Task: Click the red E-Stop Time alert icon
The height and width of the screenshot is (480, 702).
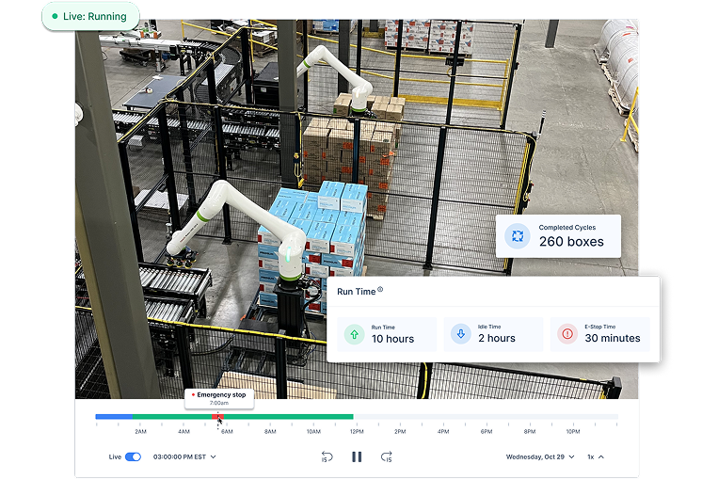Action: tap(567, 334)
